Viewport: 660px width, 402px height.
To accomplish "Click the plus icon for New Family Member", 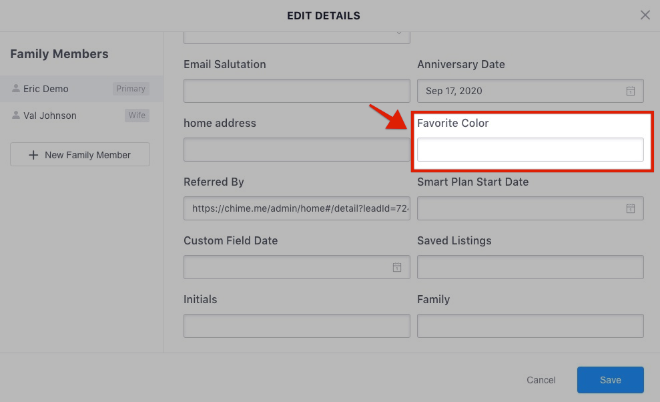I will tap(33, 155).
